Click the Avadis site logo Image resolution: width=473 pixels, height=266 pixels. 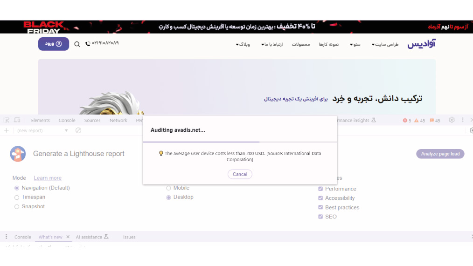[421, 44]
